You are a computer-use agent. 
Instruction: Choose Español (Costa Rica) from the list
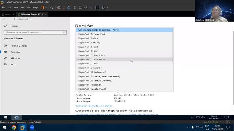pyautogui.click(x=124, y=59)
